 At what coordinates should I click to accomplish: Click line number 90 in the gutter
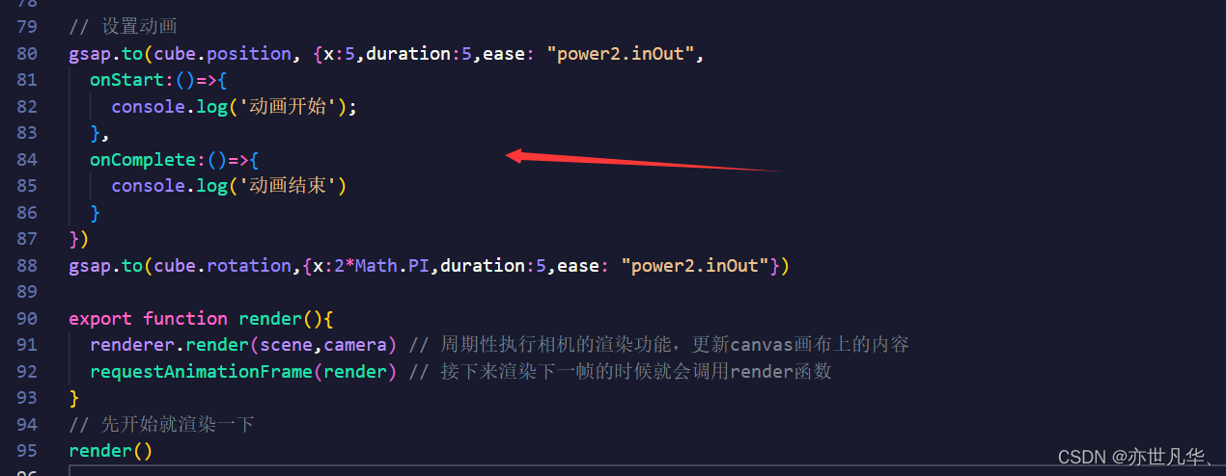27,318
